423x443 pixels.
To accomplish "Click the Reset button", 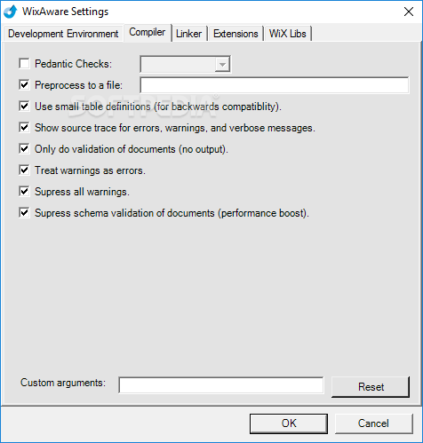I will coord(371,386).
